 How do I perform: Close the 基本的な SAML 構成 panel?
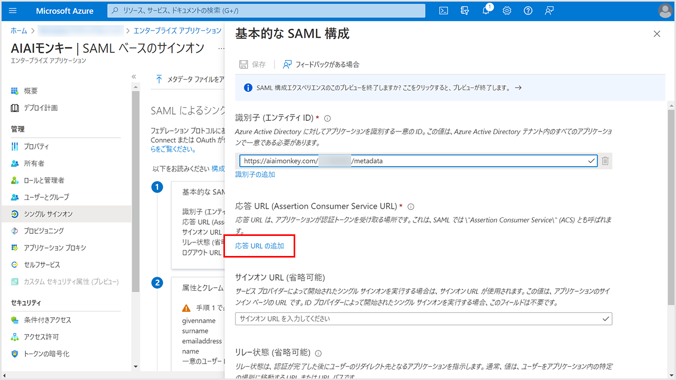[x=657, y=34]
